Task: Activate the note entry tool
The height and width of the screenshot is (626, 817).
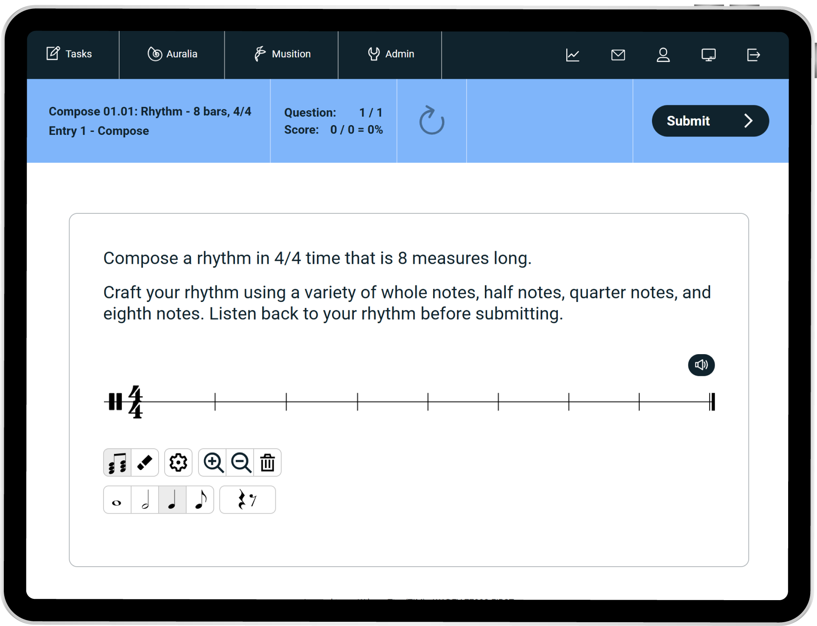Action: (118, 463)
